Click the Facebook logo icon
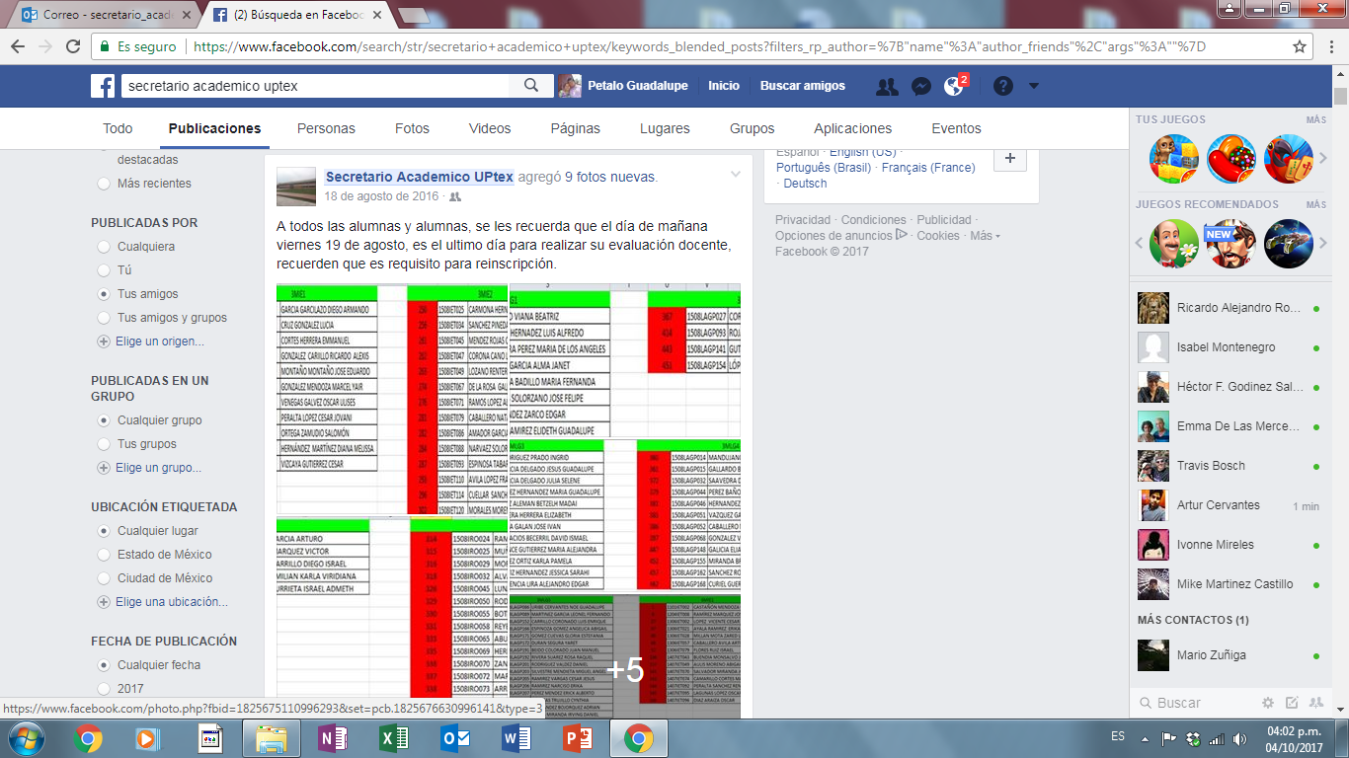 point(104,86)
